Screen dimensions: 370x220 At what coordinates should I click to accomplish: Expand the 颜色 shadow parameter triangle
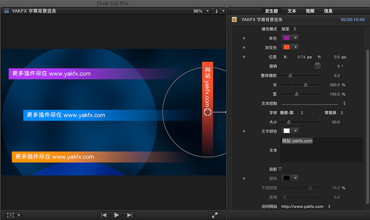pos(245,178)
